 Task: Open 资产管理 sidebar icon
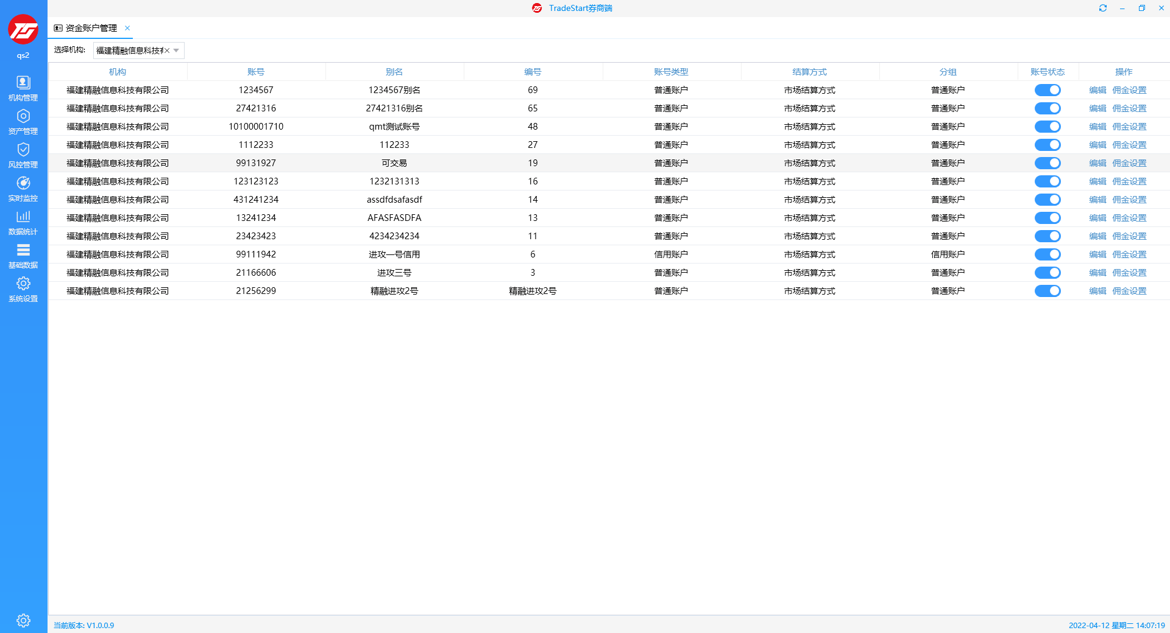23,121
